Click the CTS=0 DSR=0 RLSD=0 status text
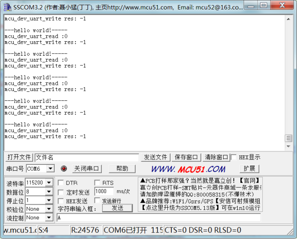This screenshot has width=297, height=239. point(203,230)
